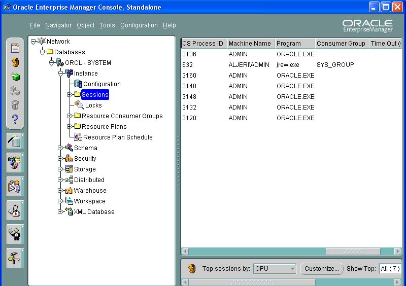Click refresh icon beside Top sessions by
The width and height of the screenshot is (406, 286).
[192, 269]
